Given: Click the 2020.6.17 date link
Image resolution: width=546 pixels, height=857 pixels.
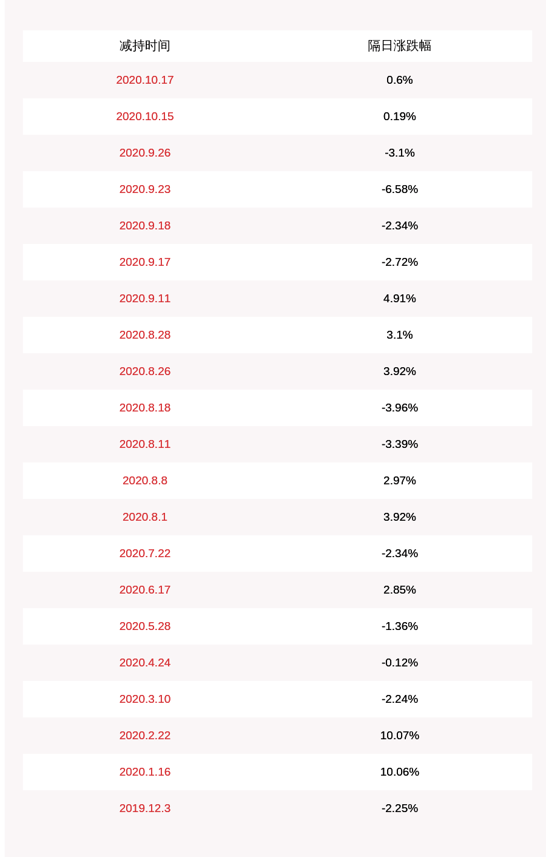Looking at the screenshot, I should pos(144,590).
